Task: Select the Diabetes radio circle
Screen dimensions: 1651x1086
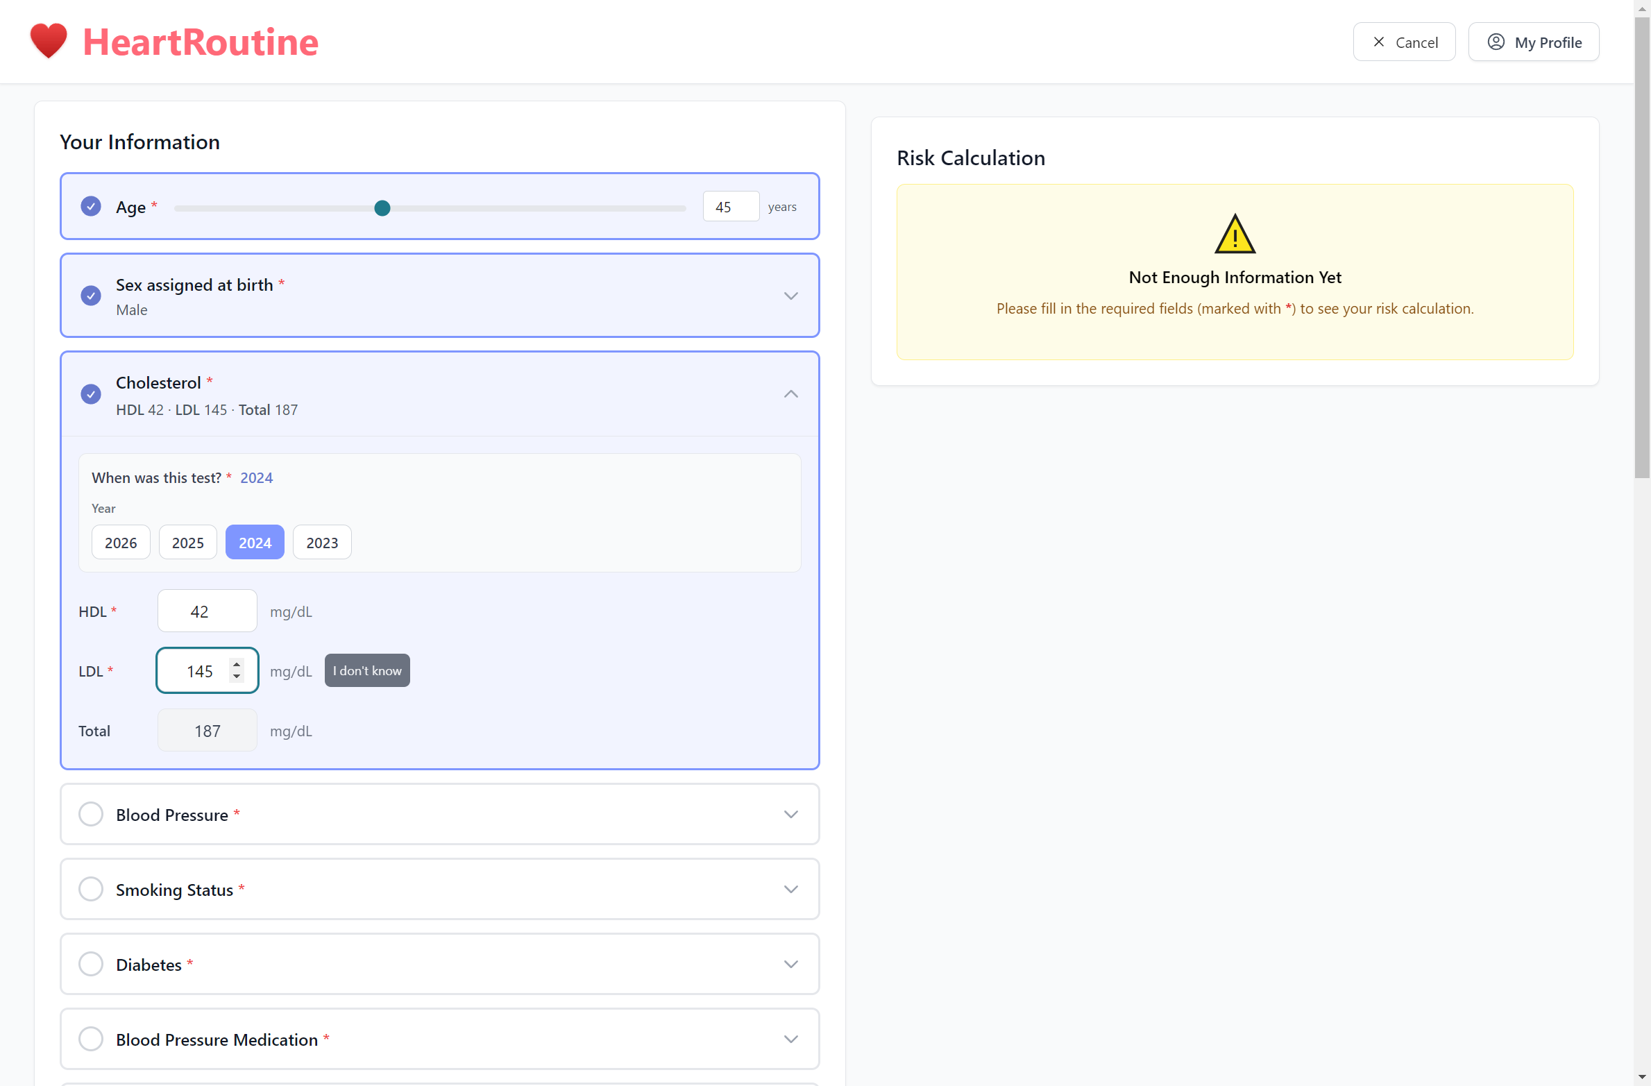Action: (x=91, y=964)
